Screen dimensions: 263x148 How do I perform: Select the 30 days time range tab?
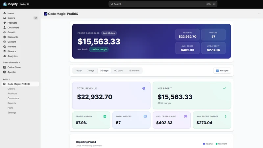(x=104, y=71)
